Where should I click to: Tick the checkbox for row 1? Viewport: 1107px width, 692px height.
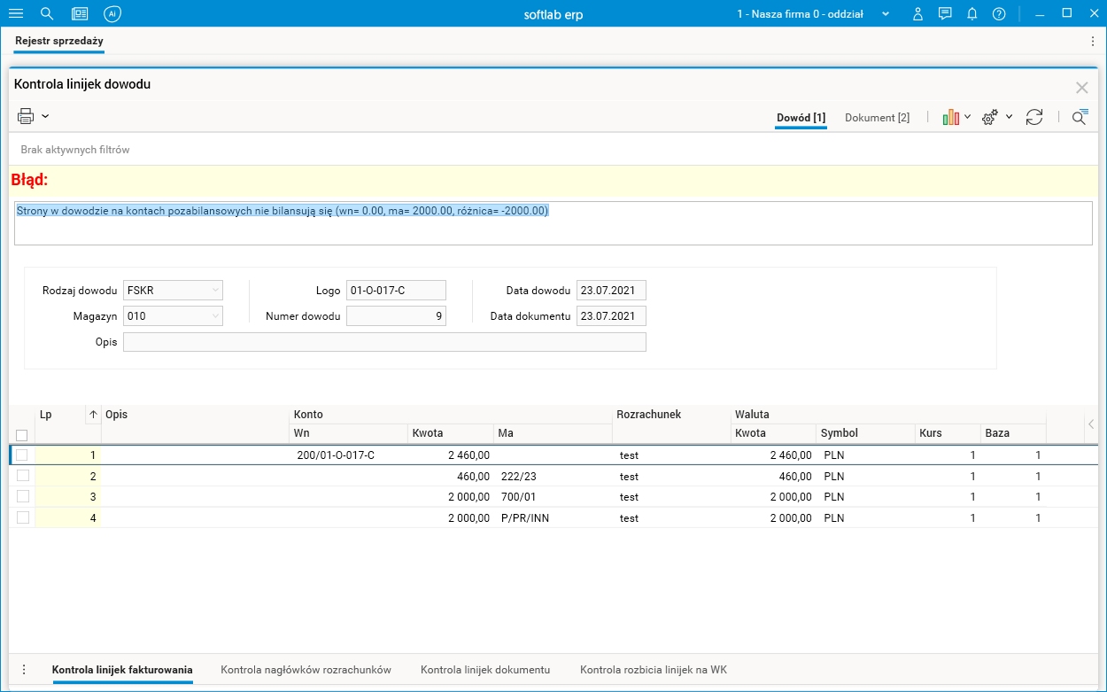(x=22, y=455)
